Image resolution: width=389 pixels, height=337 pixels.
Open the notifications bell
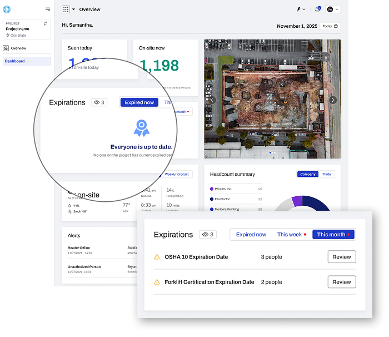click(317, 9)
